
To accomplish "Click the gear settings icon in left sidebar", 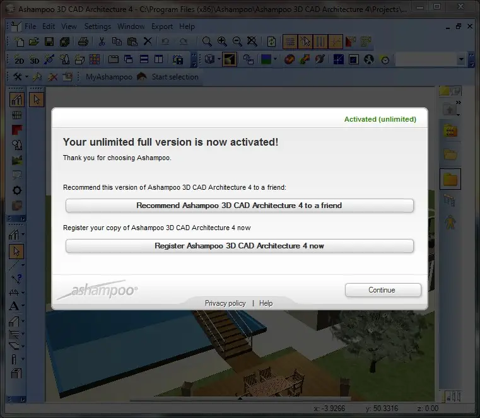I will click(x=17, y=190).
